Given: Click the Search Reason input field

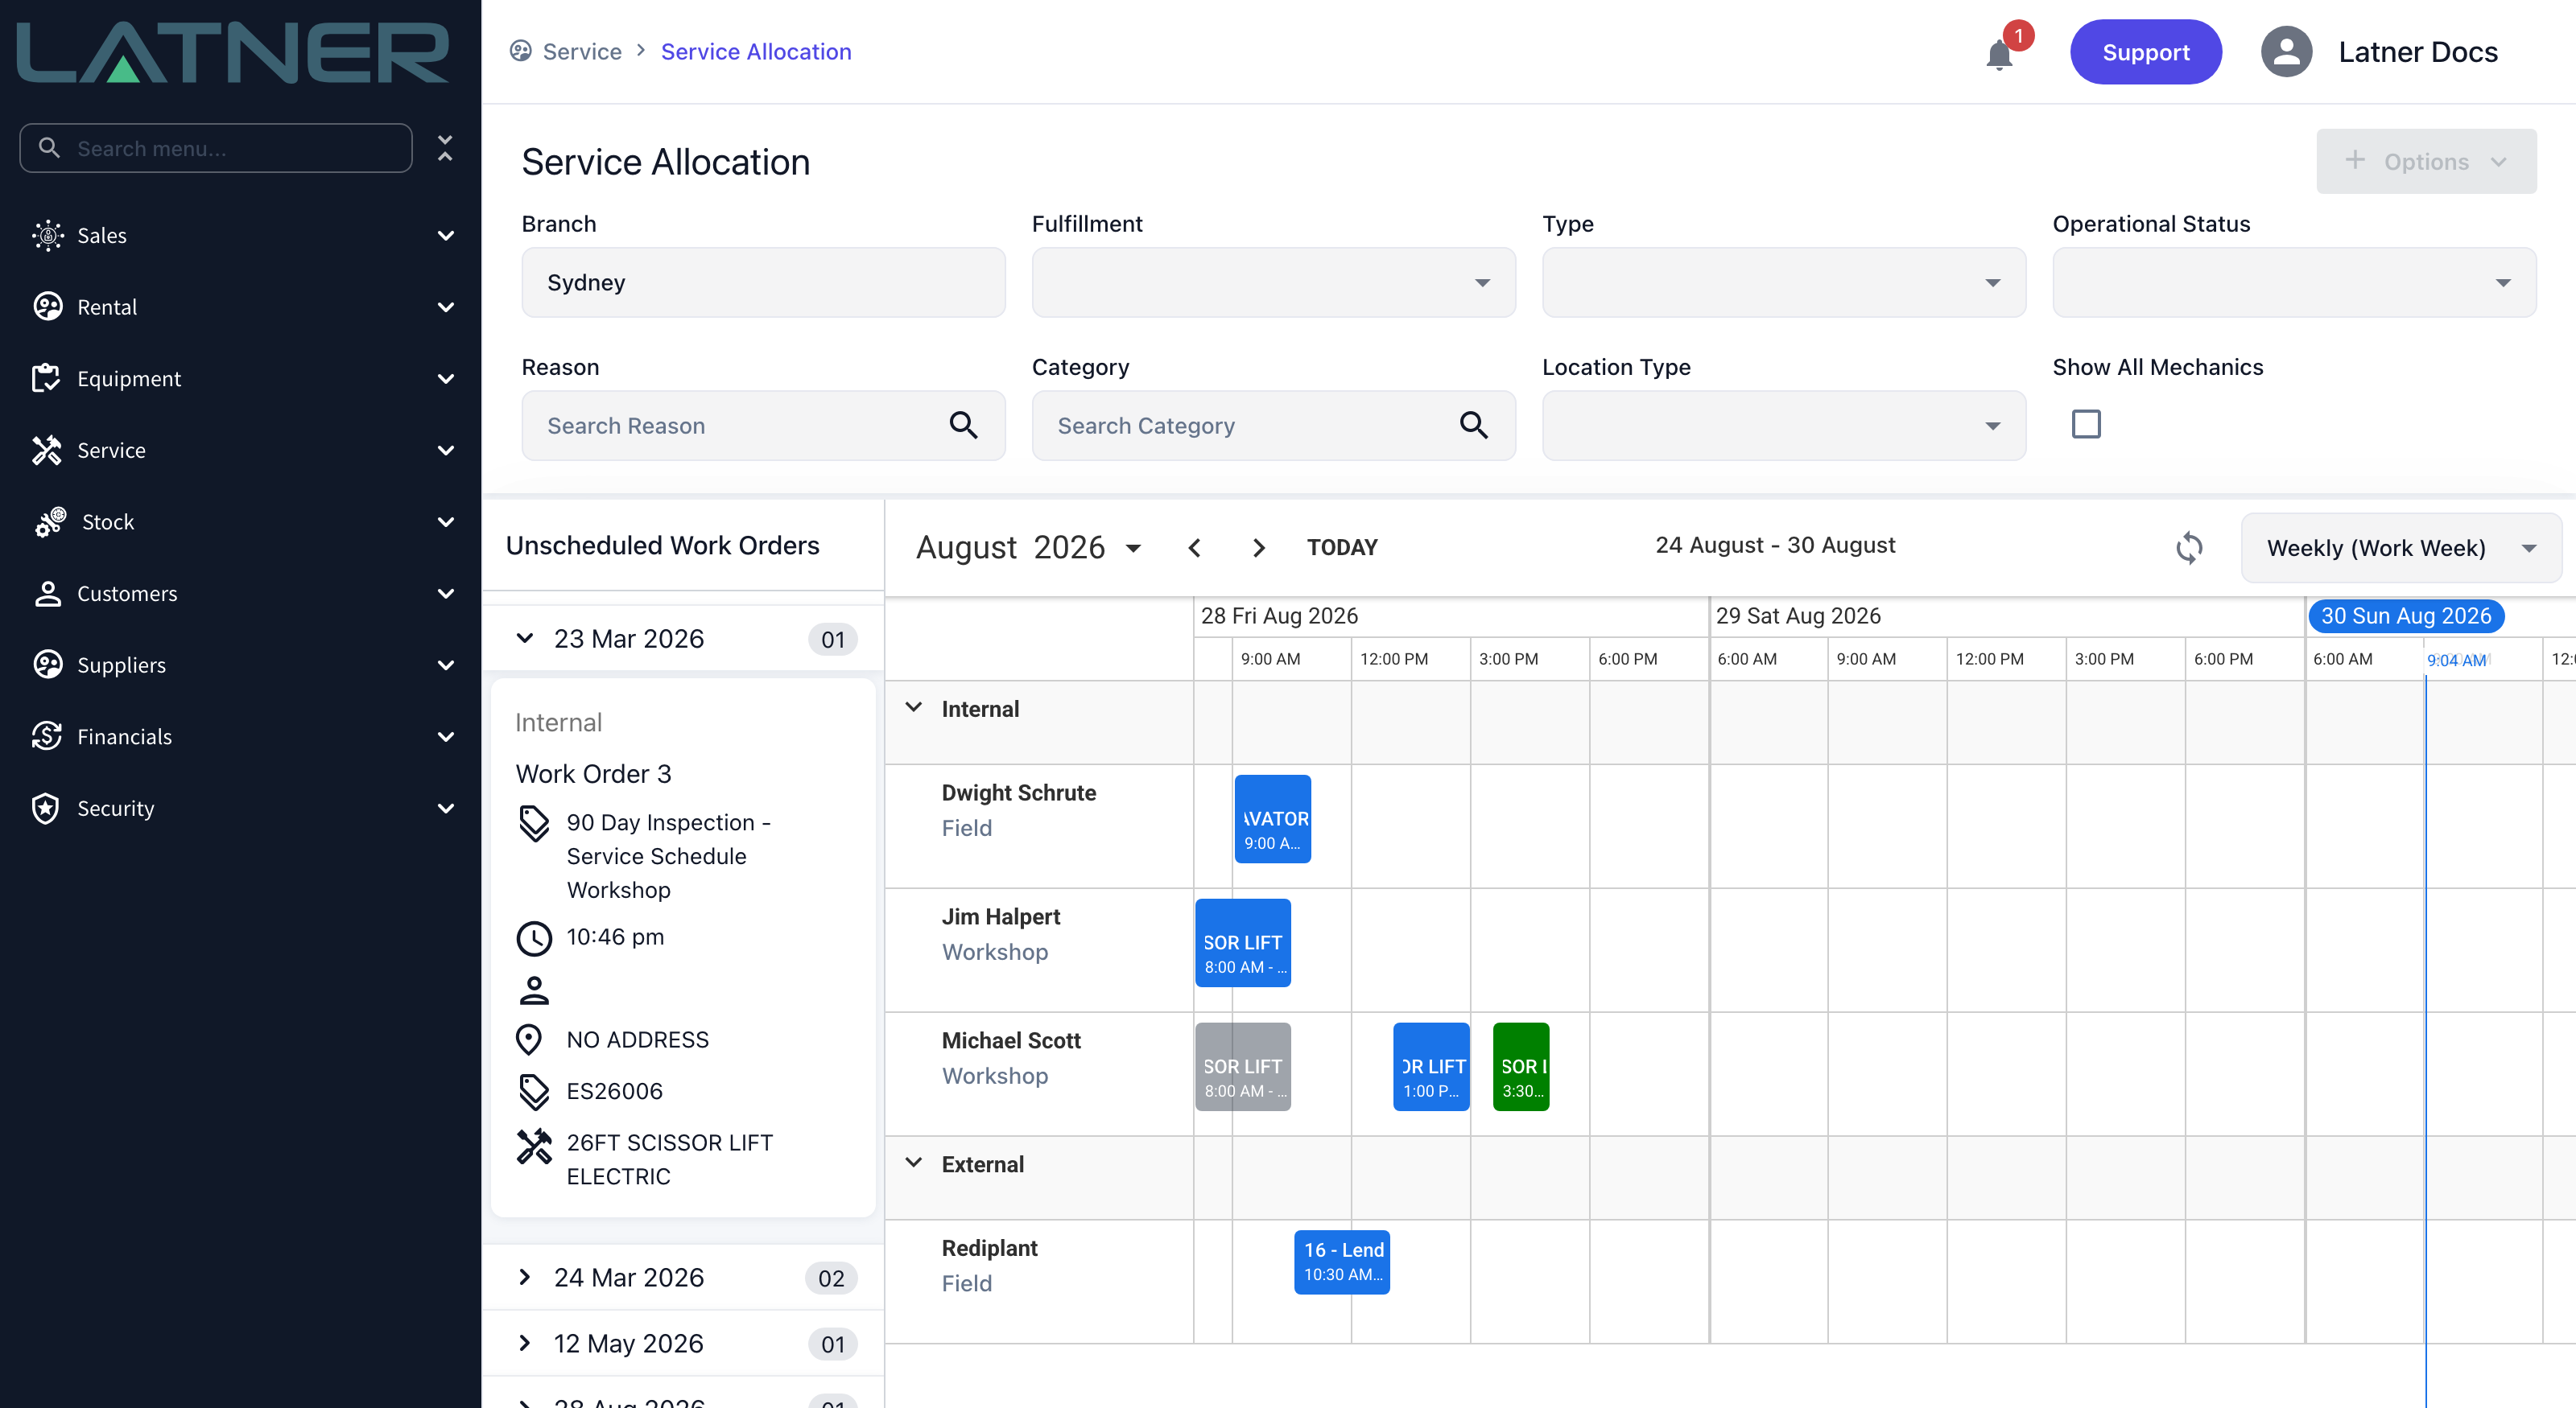Looking at the screenshot, I should point(763,426).
